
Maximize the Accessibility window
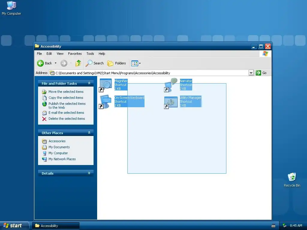[261, 46]
